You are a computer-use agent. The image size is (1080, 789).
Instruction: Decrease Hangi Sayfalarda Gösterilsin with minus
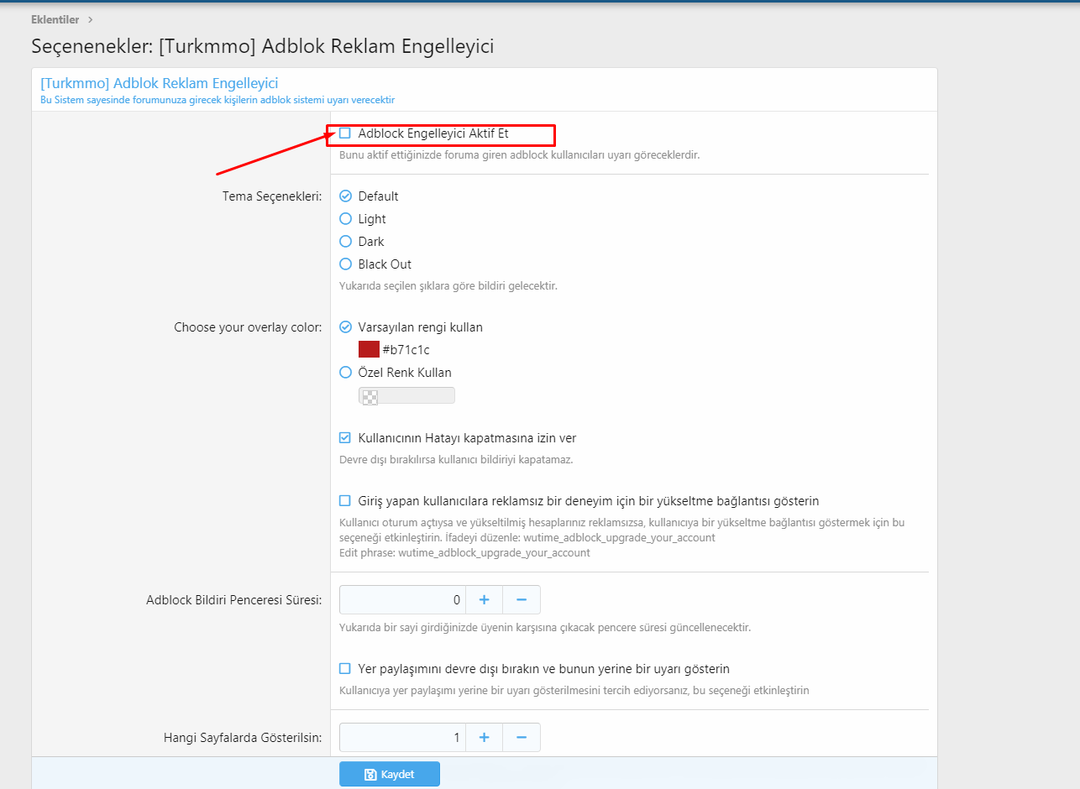[x=522, y=737]
